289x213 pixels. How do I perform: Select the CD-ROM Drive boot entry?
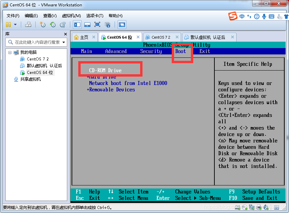point(105,71)
